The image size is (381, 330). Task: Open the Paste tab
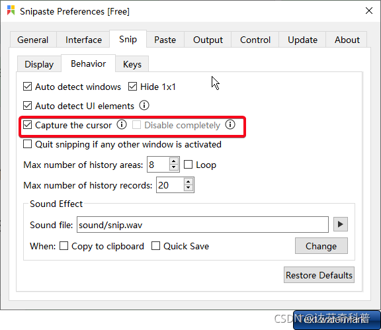[x=165, y=40]
